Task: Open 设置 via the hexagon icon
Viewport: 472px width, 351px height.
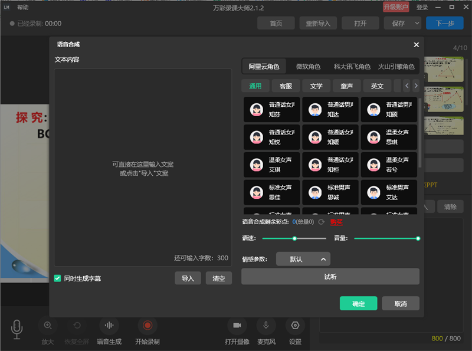Action: click(x=295, y=326)
